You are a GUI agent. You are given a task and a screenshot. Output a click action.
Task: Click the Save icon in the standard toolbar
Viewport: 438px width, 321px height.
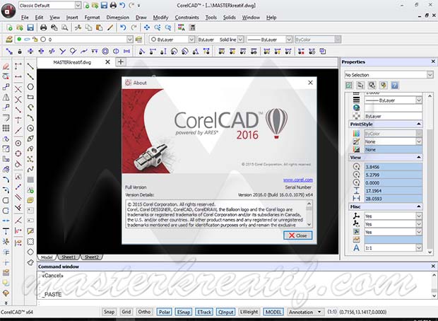click(32, 28)
